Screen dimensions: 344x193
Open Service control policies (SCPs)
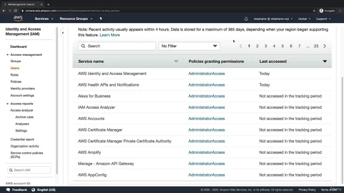(x=26, y=155)
